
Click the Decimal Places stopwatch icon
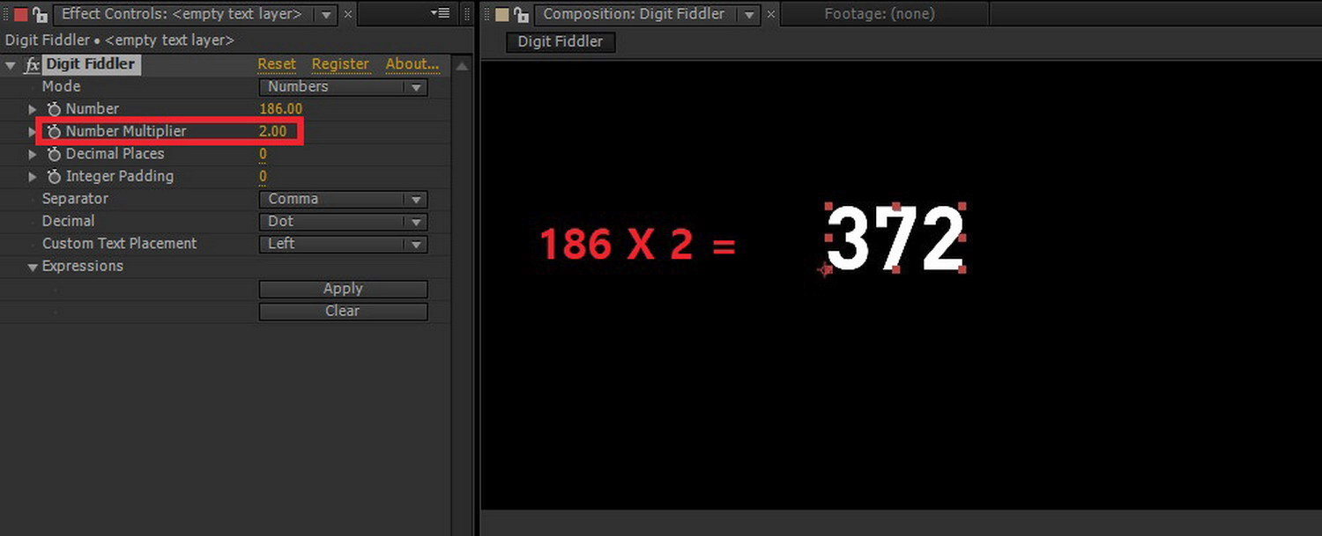(x=54, y=153)
